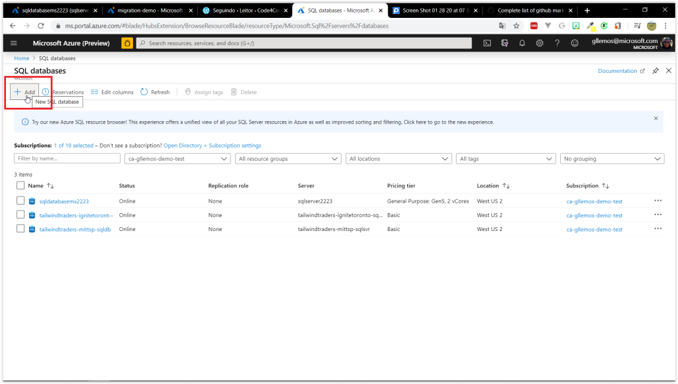
Task: Click the browser address bar URL
Action: point(226,26)
